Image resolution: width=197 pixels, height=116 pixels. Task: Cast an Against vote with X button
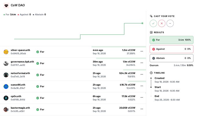pos(162,23)
